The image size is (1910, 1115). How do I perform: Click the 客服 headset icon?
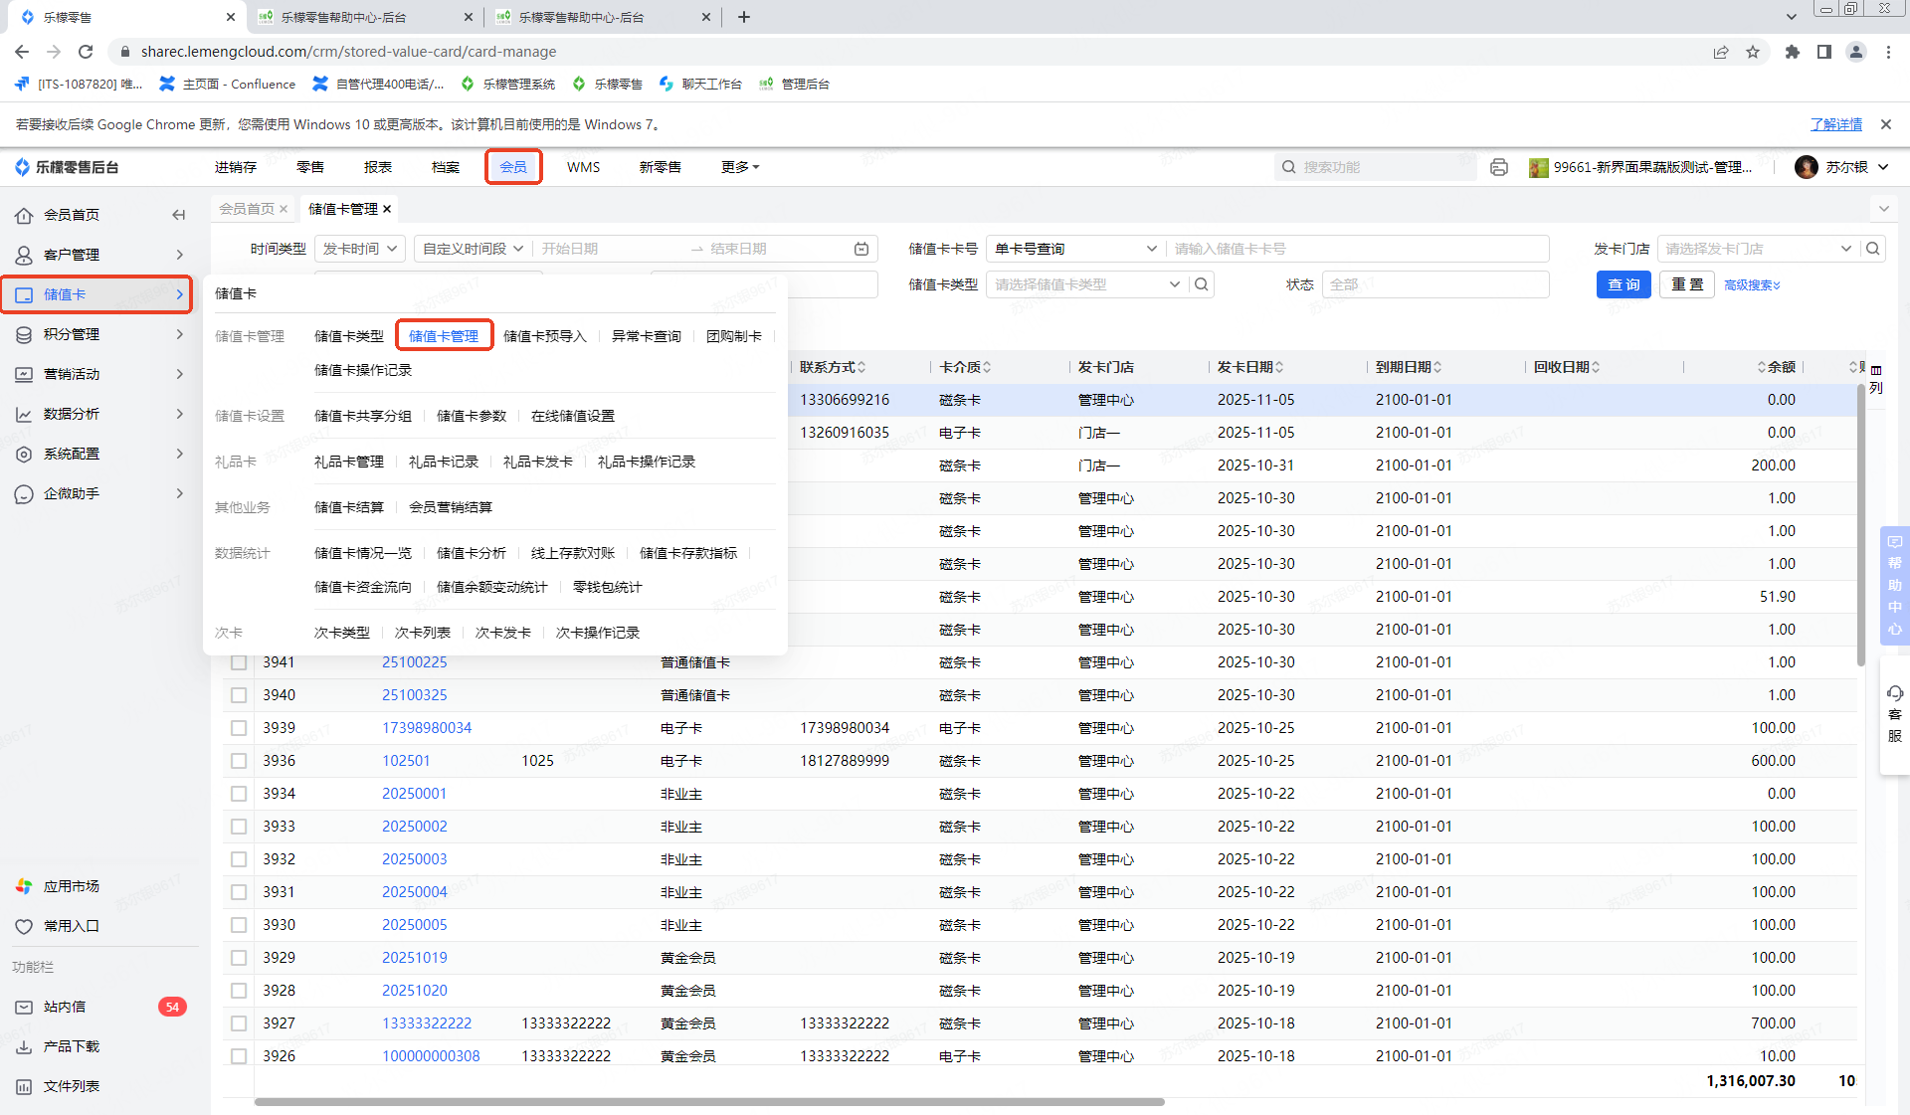pyautogui.click(x=1894, y=694)
